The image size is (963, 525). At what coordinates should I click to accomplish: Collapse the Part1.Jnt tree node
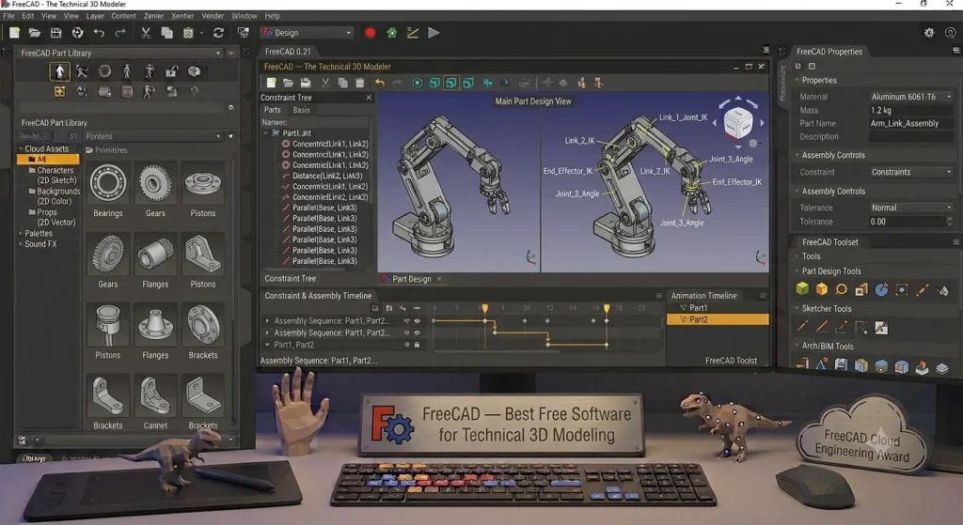point(266,132)
